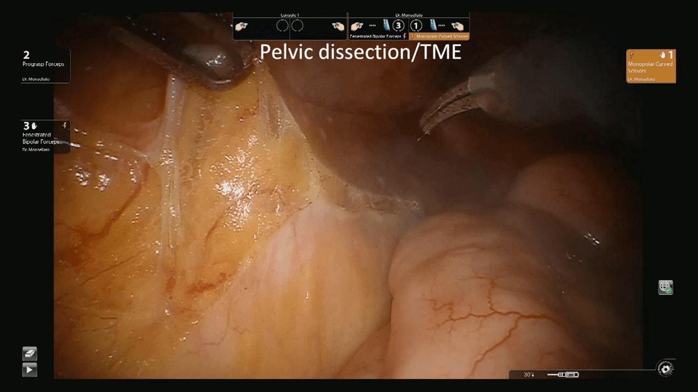698x392 pixels.
Task: Click the energy bolt on Monopolar Scissors card
Action: pyautogui.click(x=632, y=54)
